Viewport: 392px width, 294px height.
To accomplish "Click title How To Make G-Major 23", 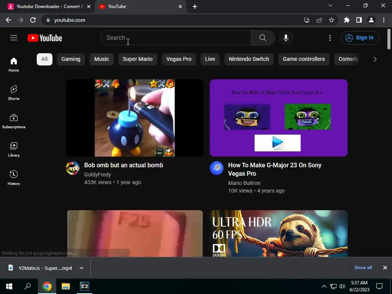I will click(275, 169).
